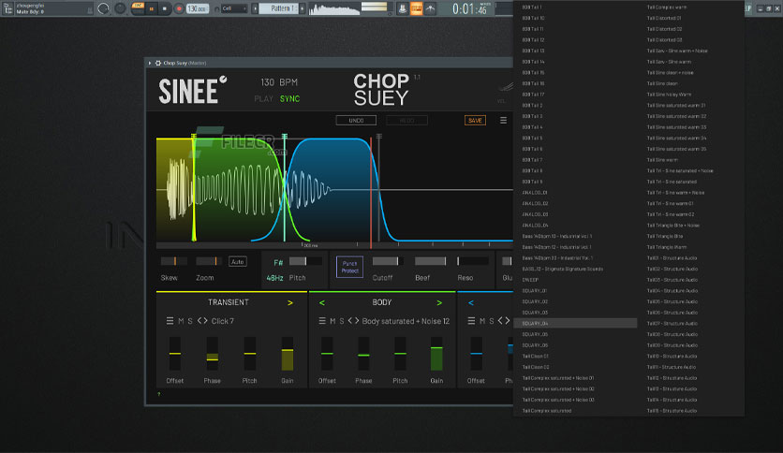783x453 pixels.
Task: Click the 130 tempo field
Action: click(x=198, y=8)
